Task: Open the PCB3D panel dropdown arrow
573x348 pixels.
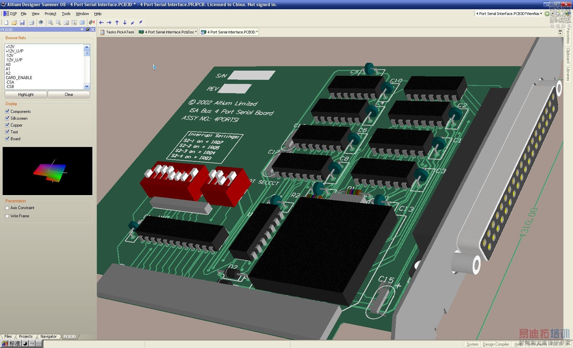Action: click(82, 30)
